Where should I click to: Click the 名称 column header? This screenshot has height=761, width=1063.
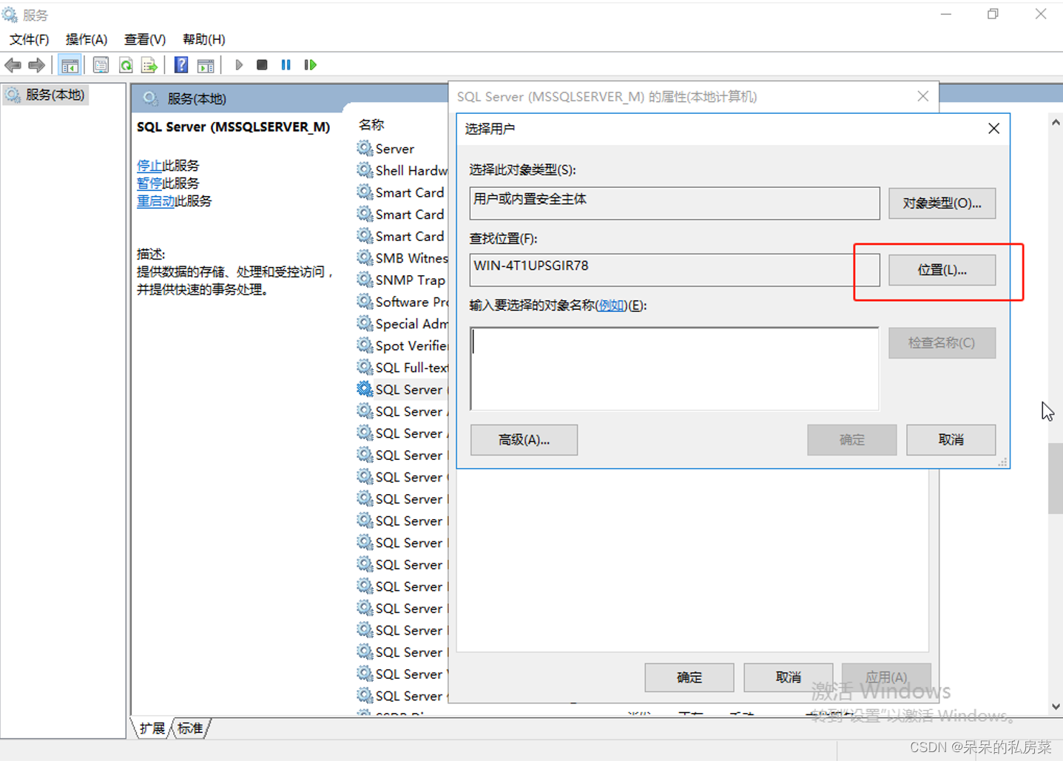point(371,125)
